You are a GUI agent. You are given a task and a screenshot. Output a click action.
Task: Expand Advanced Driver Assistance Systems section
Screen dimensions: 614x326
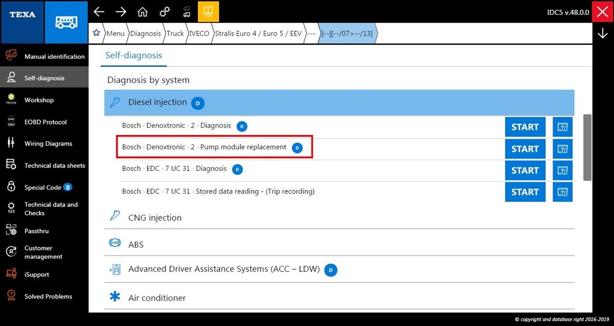339,269
